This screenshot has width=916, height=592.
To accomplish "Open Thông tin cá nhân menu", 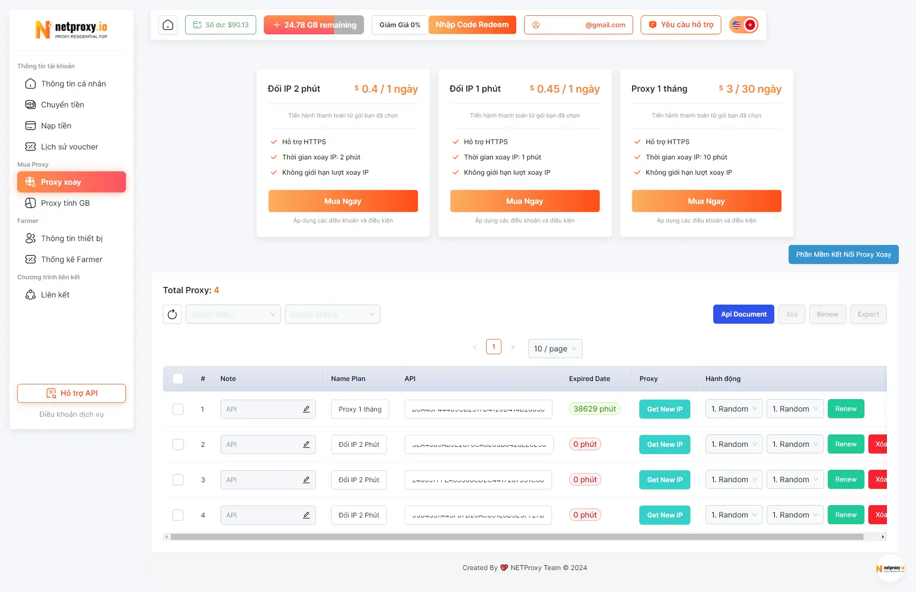I will tap(72, 84).
